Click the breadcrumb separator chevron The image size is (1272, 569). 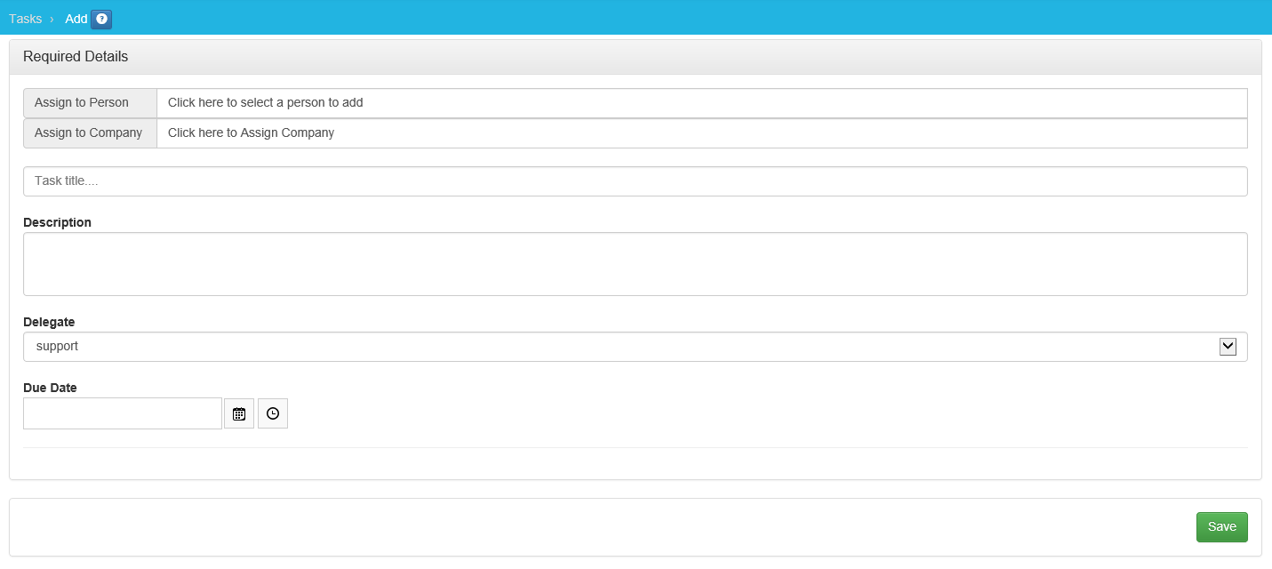[x=52, y=19]
